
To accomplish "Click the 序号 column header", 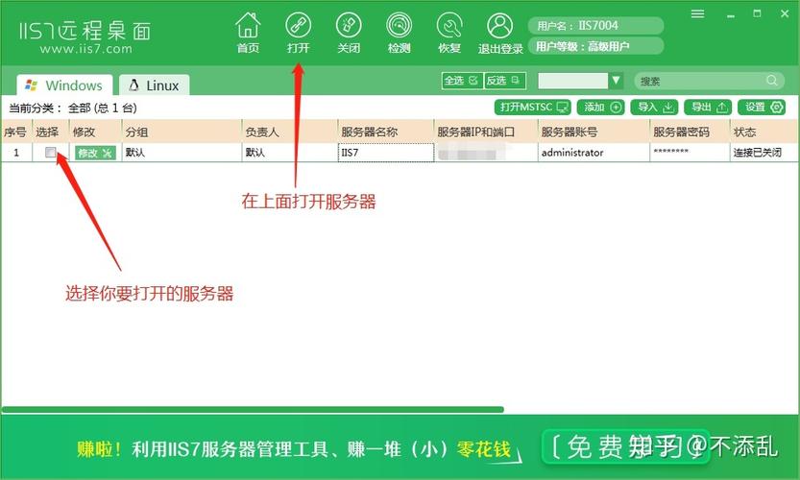I will point(16,132).
